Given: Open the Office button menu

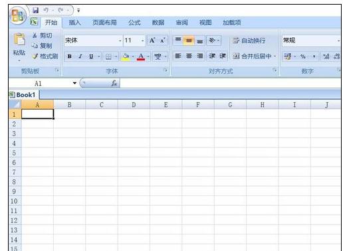Looking at the screenshot, I should click(x=17, y=15).
